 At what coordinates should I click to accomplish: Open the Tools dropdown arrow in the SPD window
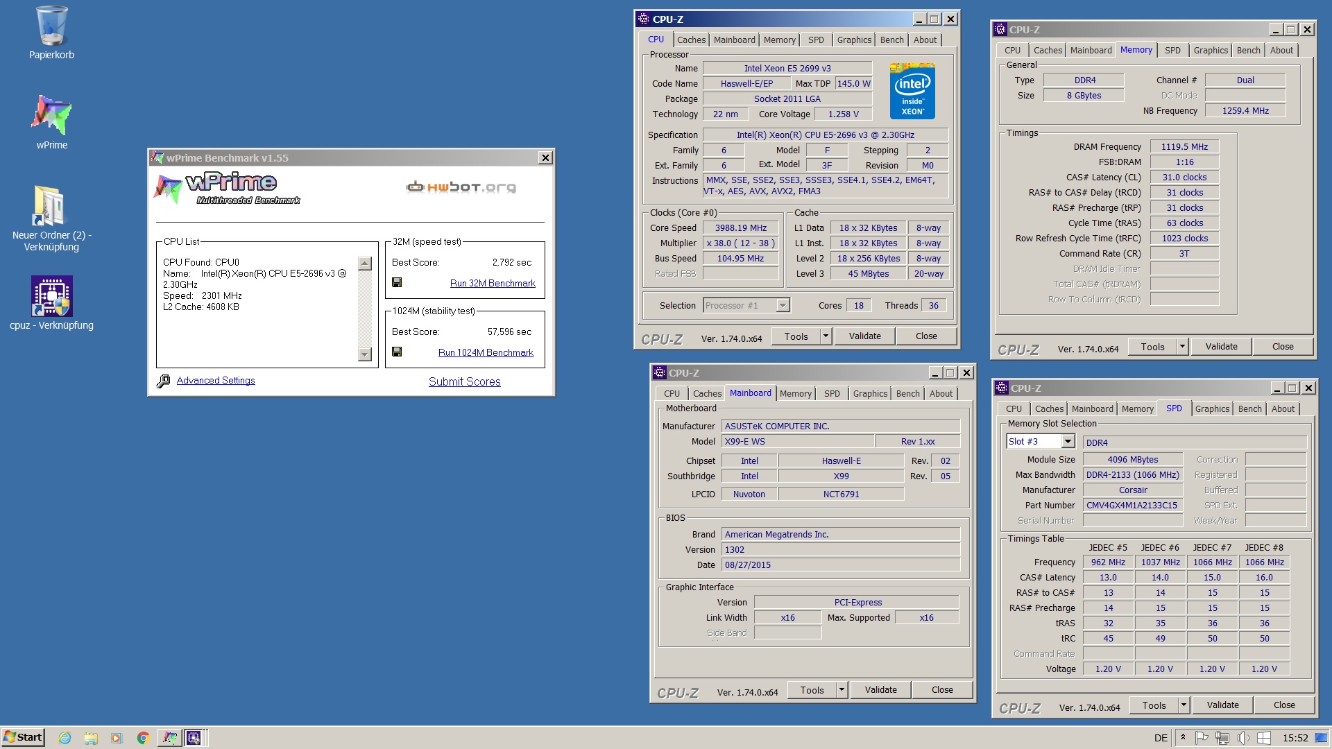click(x=1184, y=705)
